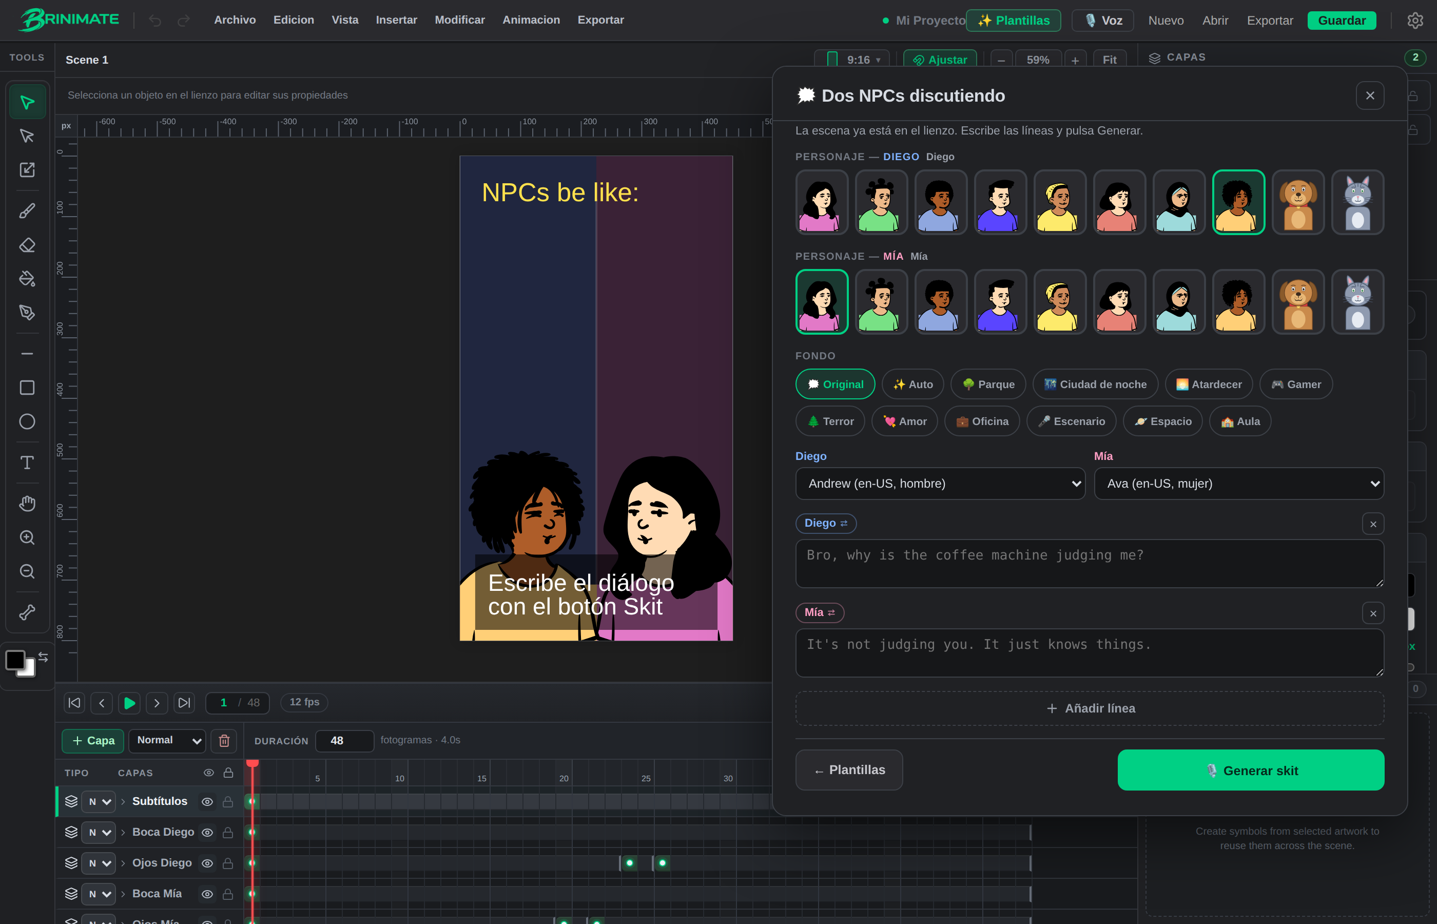Click the black foreground color swatch
This screenshot has height=924, width=1437.
(15, 660)
